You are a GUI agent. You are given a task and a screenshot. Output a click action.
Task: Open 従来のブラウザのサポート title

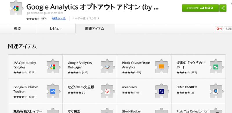tap(191, 65)
